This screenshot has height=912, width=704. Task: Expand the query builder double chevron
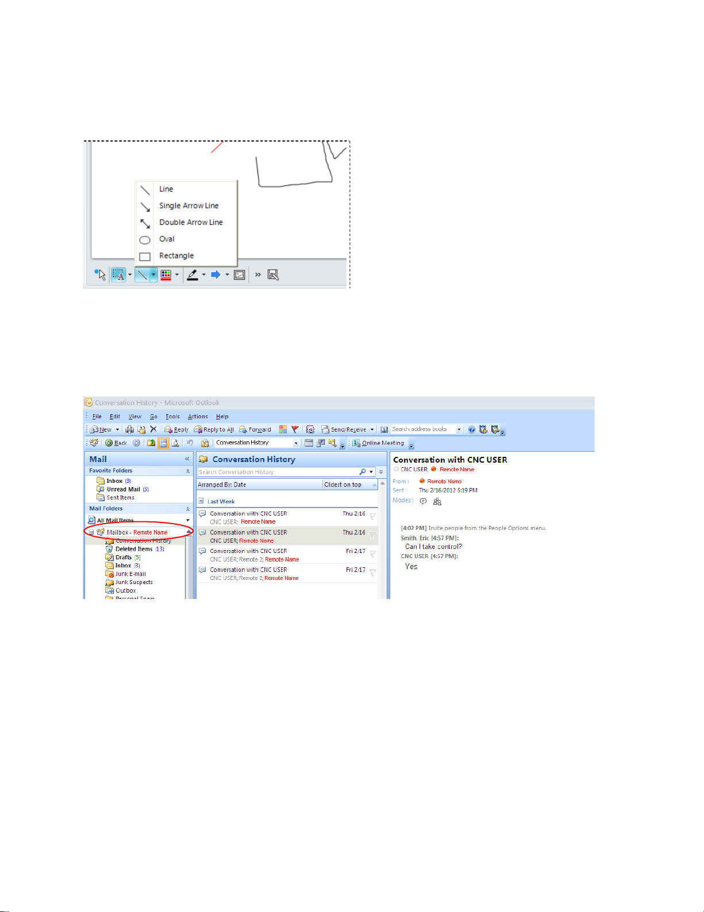[381, 472]
